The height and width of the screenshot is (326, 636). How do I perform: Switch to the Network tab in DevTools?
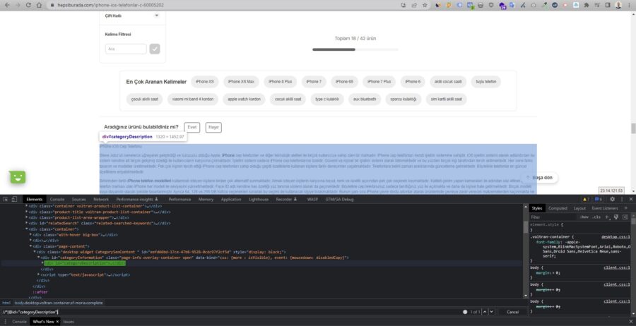click(100, 200)
